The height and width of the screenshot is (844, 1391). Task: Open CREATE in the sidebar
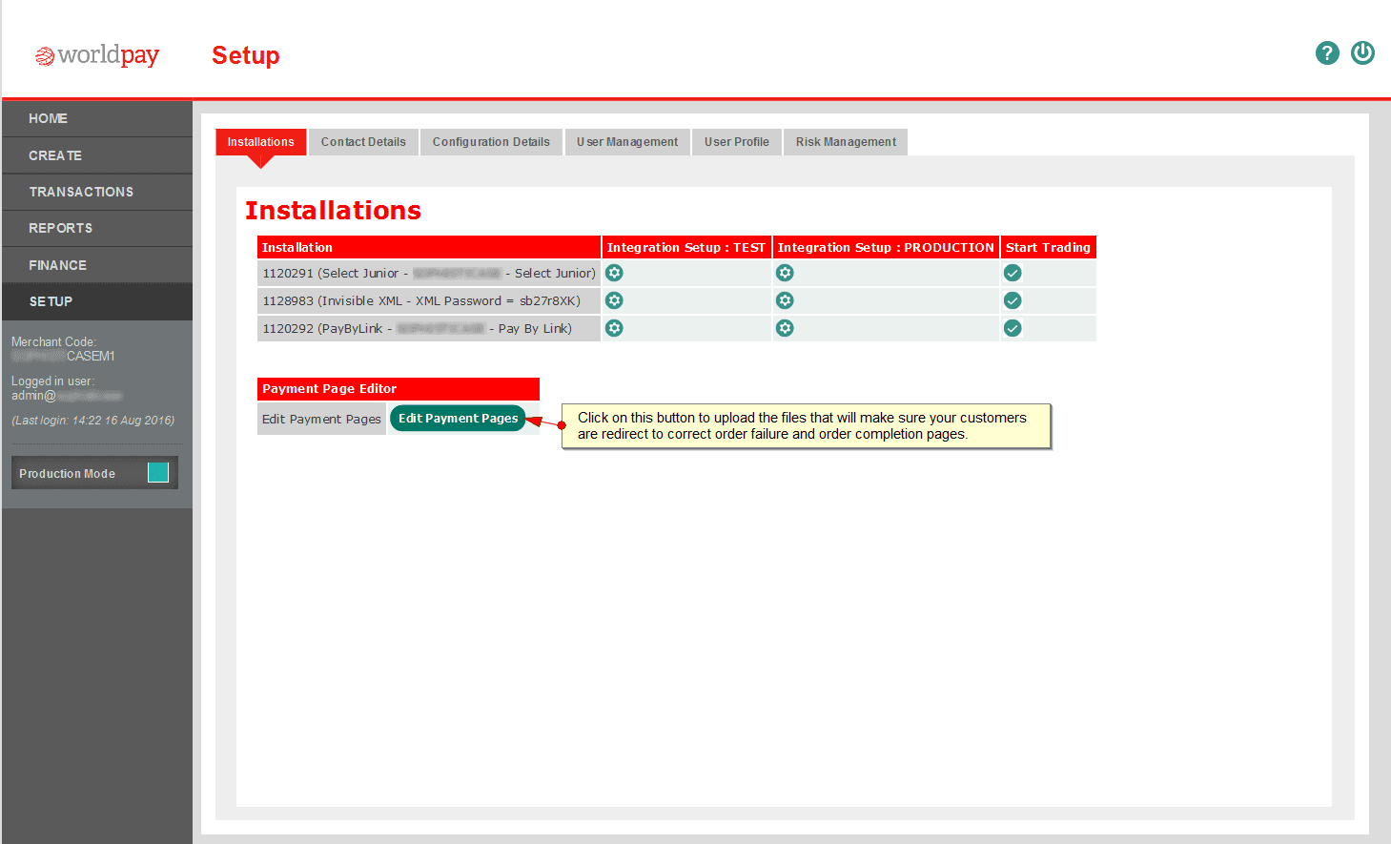[x=97, y=155]
